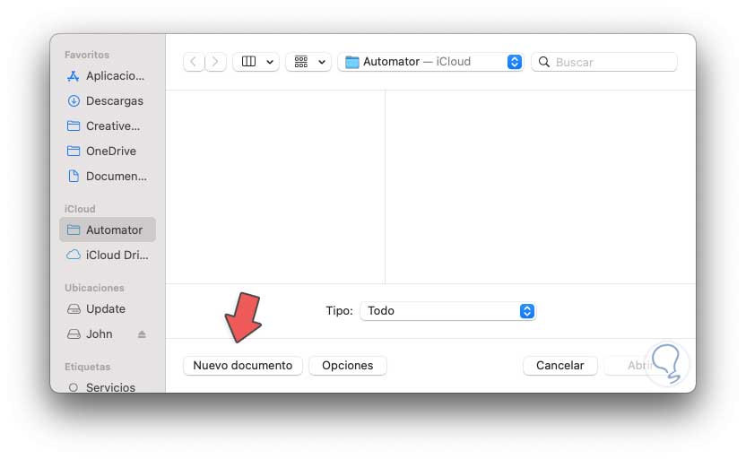This screenshot has width=746, height=459.
Task: Click the Documentos page icon
Action: pos(74,176)
